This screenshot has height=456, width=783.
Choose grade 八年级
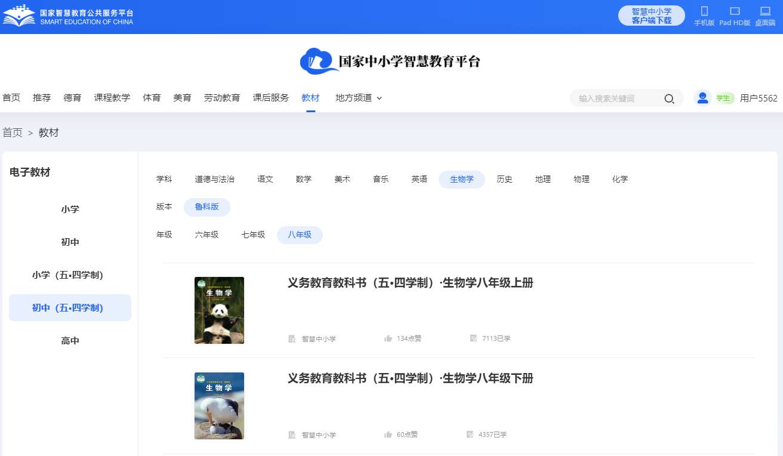tap(300, 235)
